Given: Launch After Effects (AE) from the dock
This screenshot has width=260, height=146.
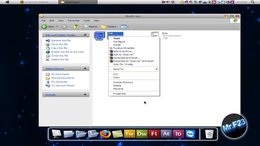Looking at the screenshot, I should tap(166, 134).
